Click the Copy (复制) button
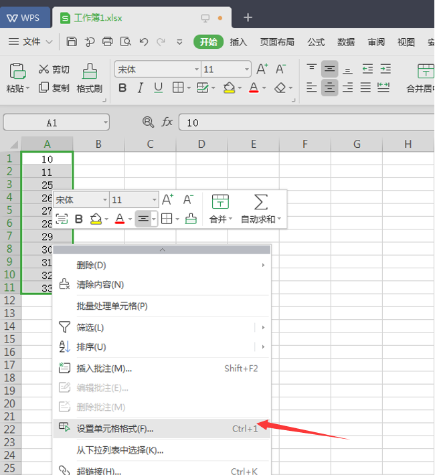 (x=54, y=88)
